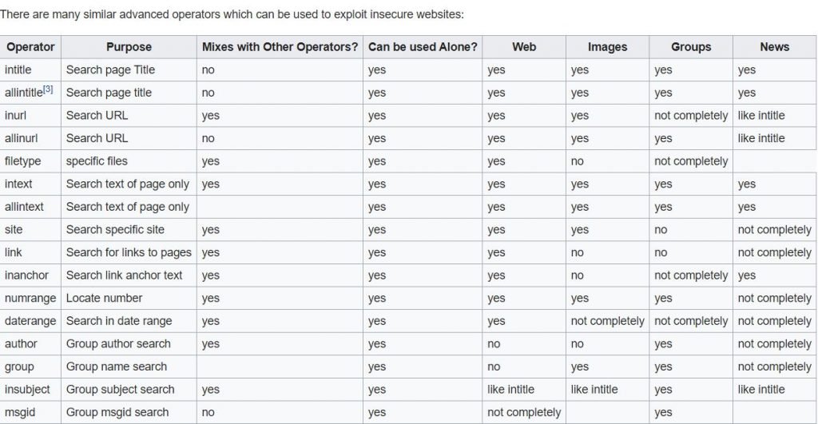Screen dimensions: 818x424
Task: Select the intitle operator cell
Action: [x=30, y=70]
